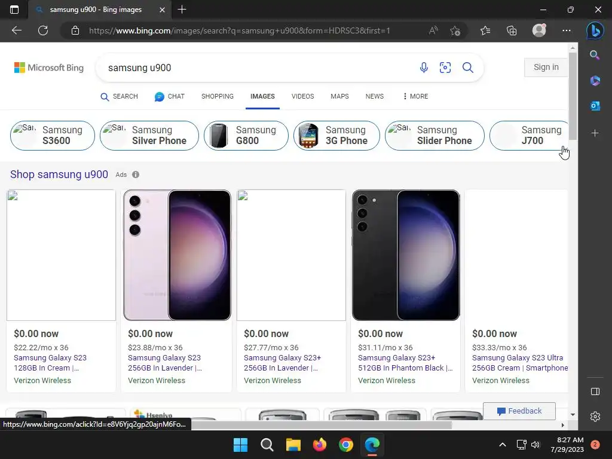The image size is (612, 459).
Task: Click the browser back arrow
Action: coord(16,30)
